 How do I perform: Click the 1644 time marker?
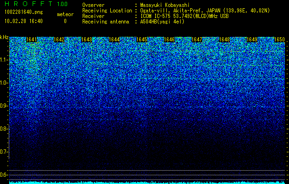pos(114,40)
